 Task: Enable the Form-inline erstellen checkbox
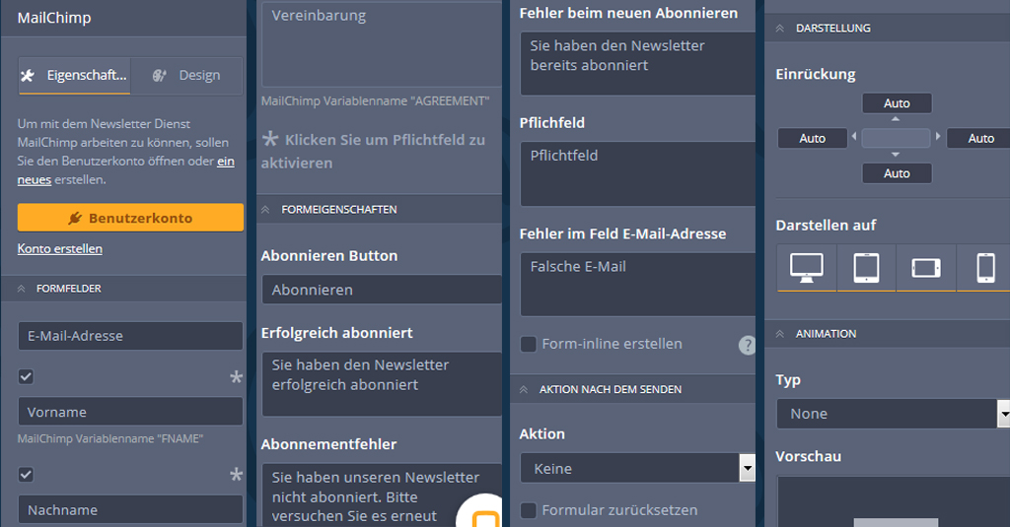(x=529, y=344)
